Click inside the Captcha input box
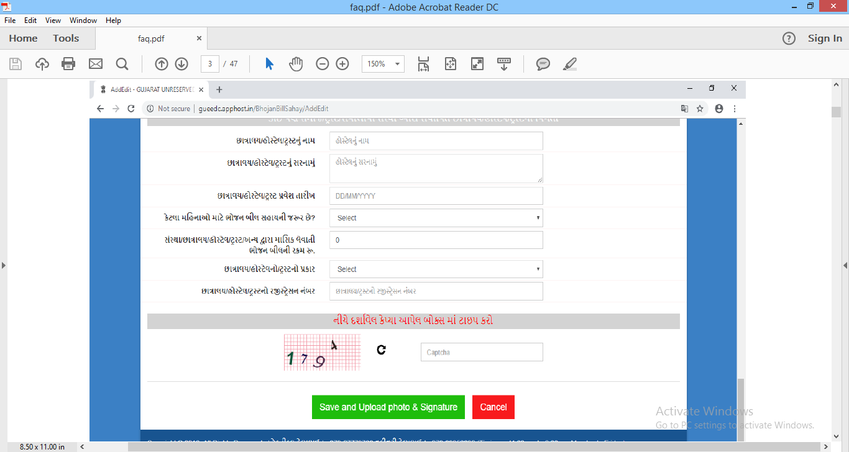849x452 pixels. [x=482, y=352]
